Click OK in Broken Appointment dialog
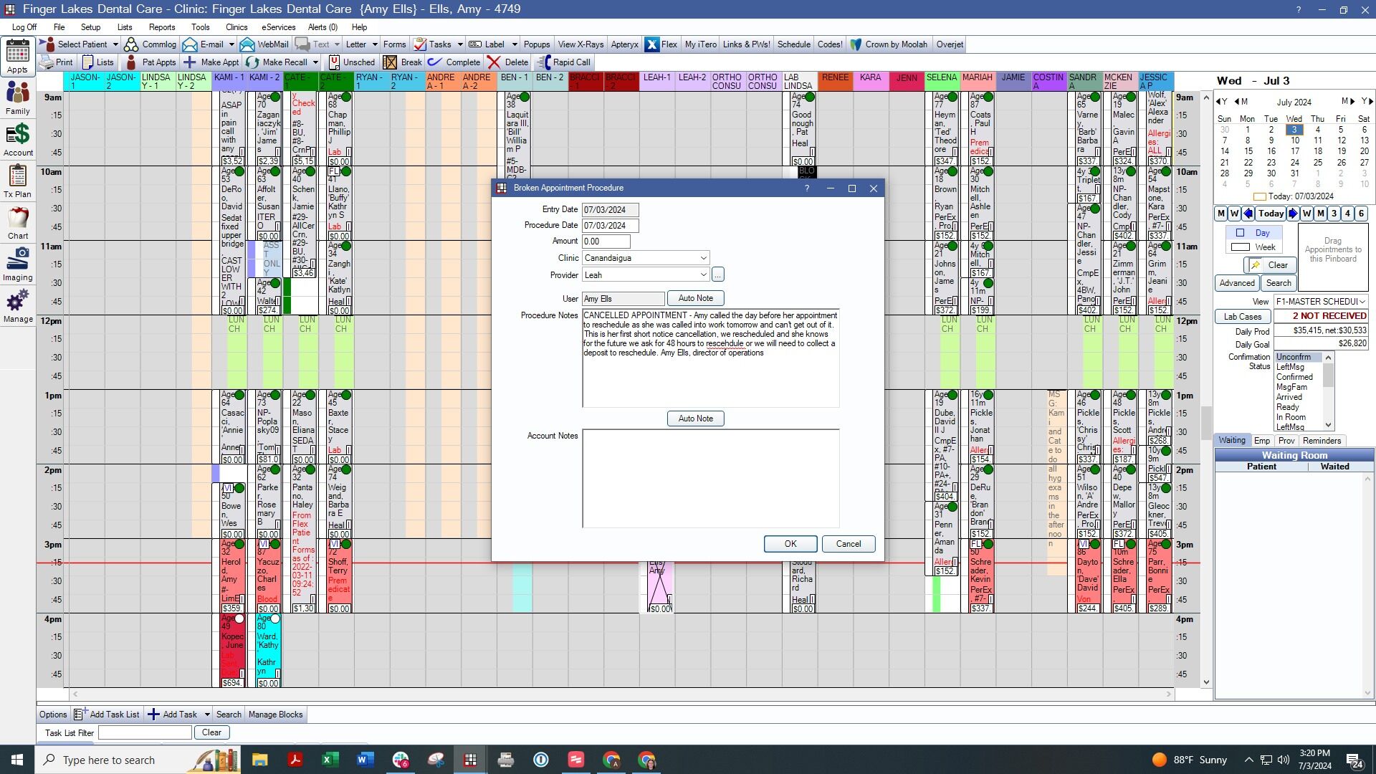Image resolution: width=1376 pixels, height=774 pixels. point(790,544)
